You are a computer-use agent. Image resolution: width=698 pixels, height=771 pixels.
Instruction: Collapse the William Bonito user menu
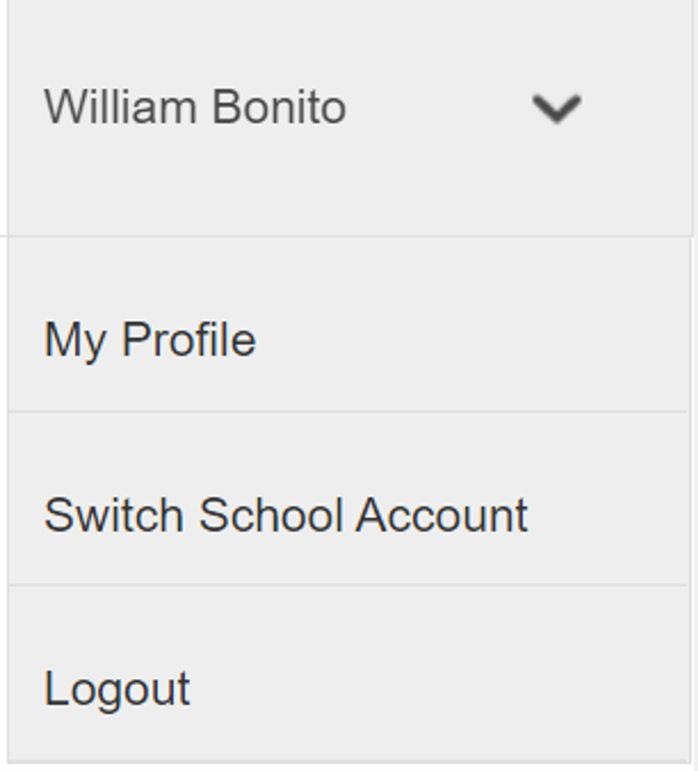pos(556,108)
